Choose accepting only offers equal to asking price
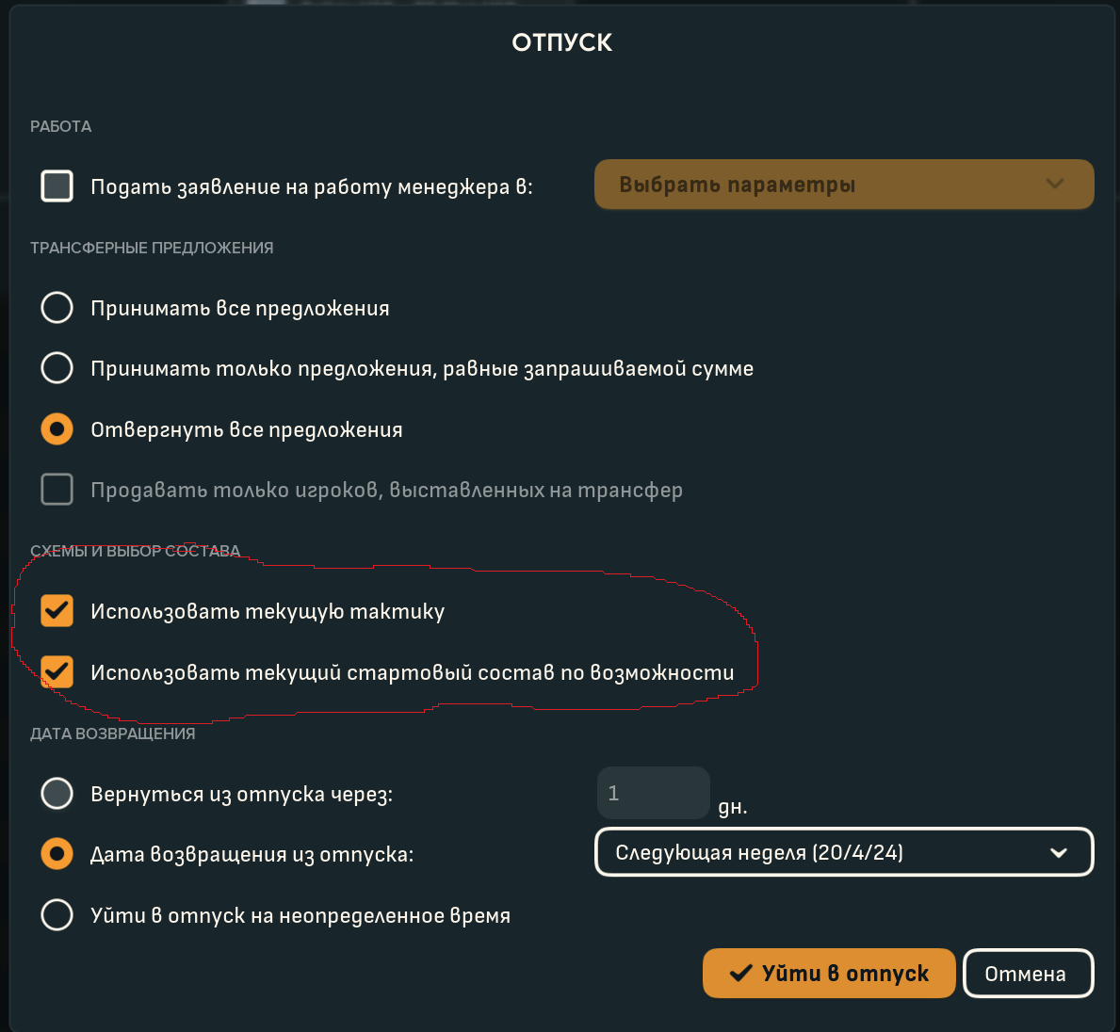The image size is (1120, 1032). click(x=57, y=368)
